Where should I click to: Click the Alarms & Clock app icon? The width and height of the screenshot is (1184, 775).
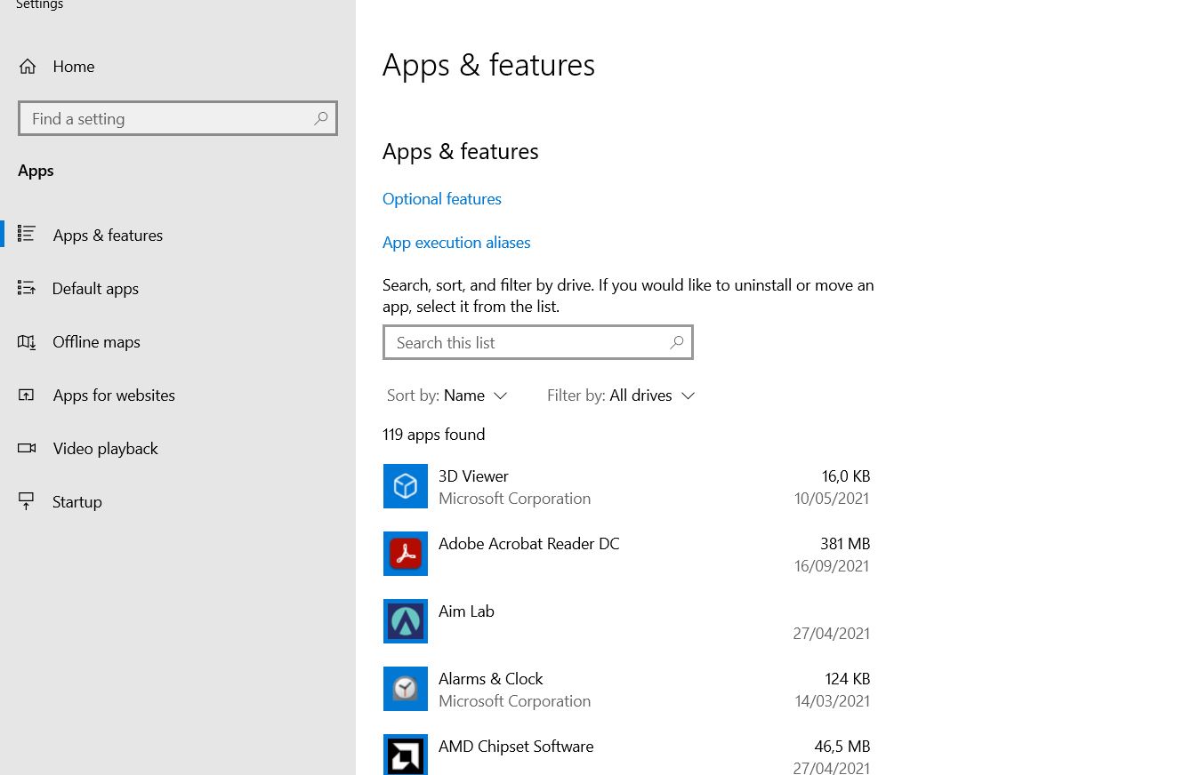coord(406,689)
